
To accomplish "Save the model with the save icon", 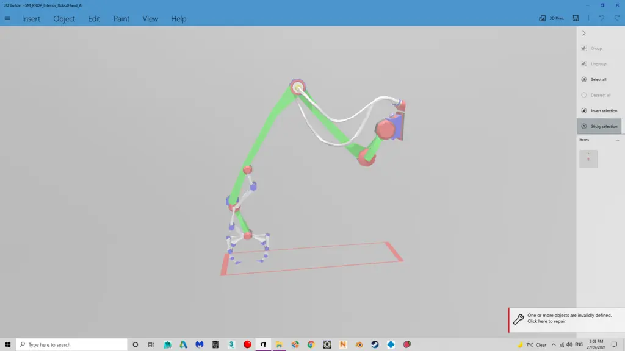I will click(x=576, y=18).
